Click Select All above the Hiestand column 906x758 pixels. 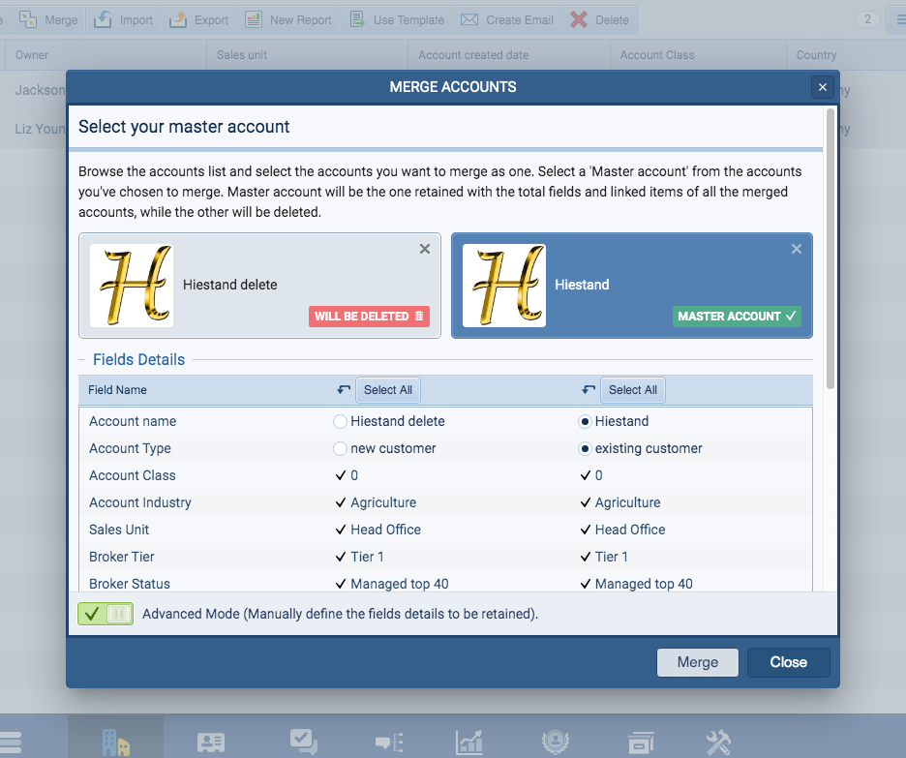coord(632,389)
